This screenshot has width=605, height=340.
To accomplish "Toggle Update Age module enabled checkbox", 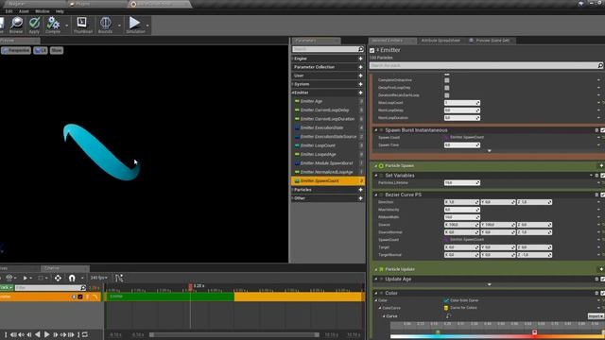I will click(602, 280).
